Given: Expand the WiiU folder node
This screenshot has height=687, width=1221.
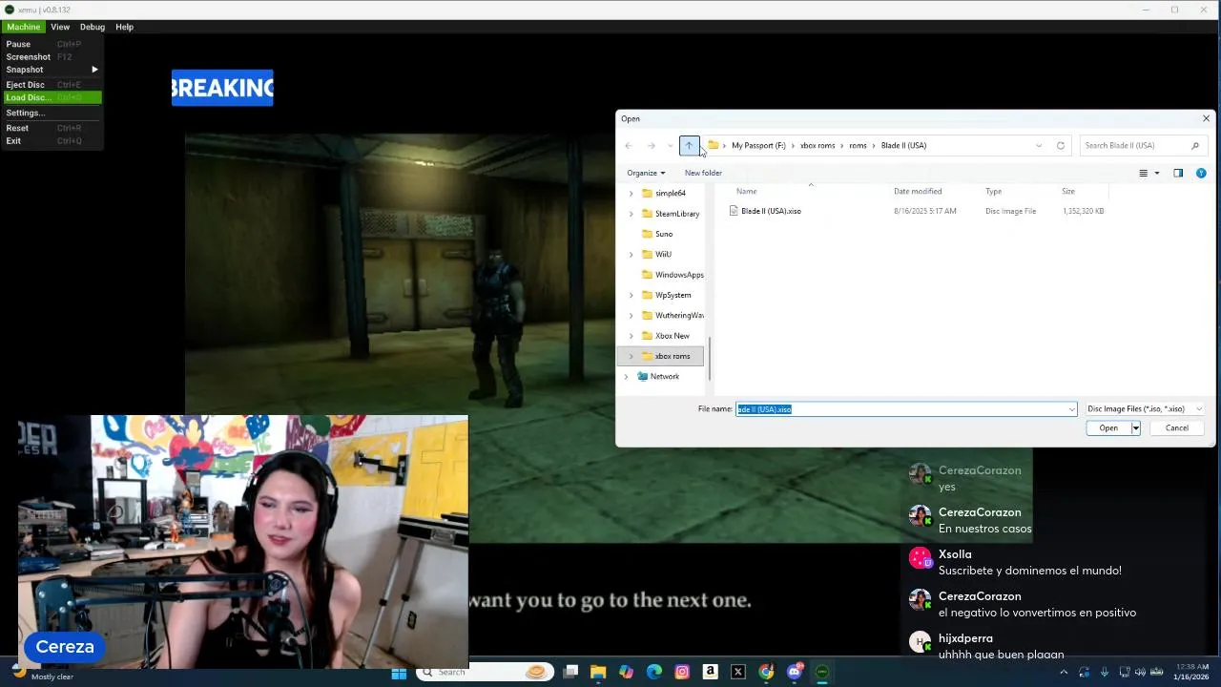Looking at the screenshot, I should tap(631, 254).
